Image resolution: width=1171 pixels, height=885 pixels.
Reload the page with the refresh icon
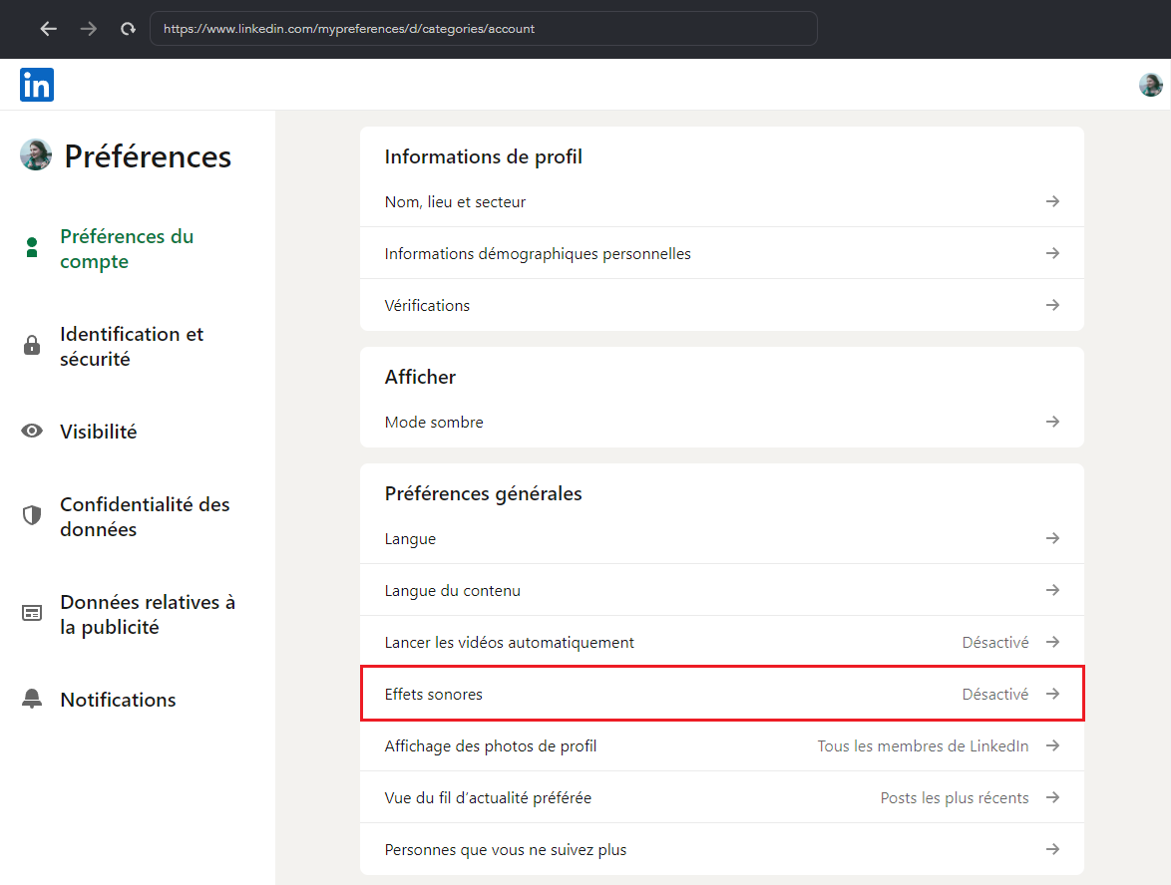[128, 29]
